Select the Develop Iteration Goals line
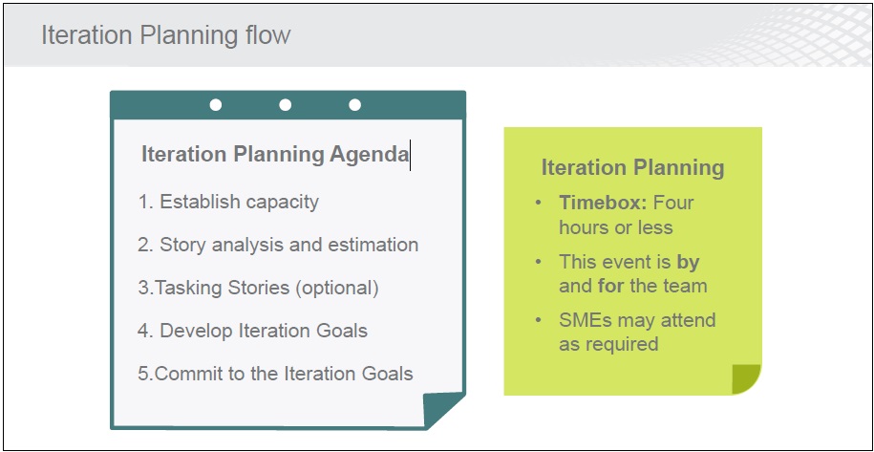 (252, 331)
